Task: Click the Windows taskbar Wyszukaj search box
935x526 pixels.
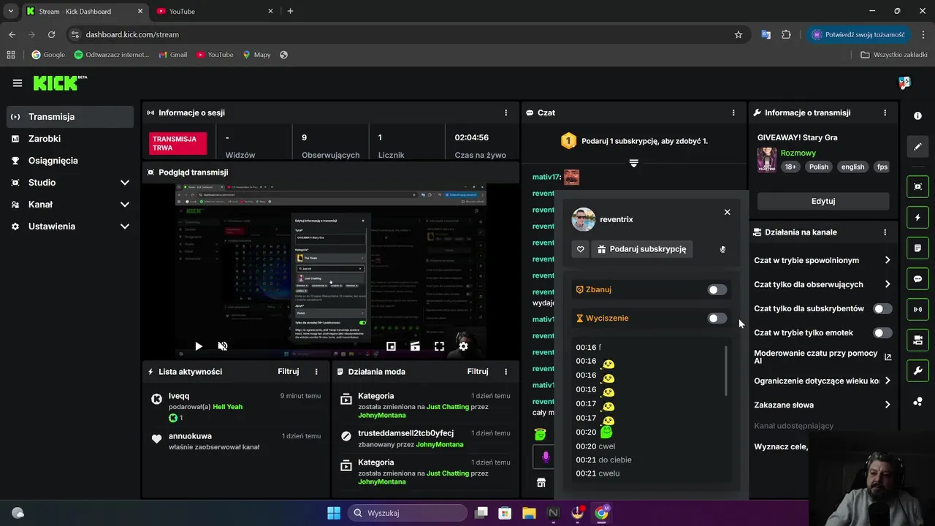Action: tap(406, 513)
